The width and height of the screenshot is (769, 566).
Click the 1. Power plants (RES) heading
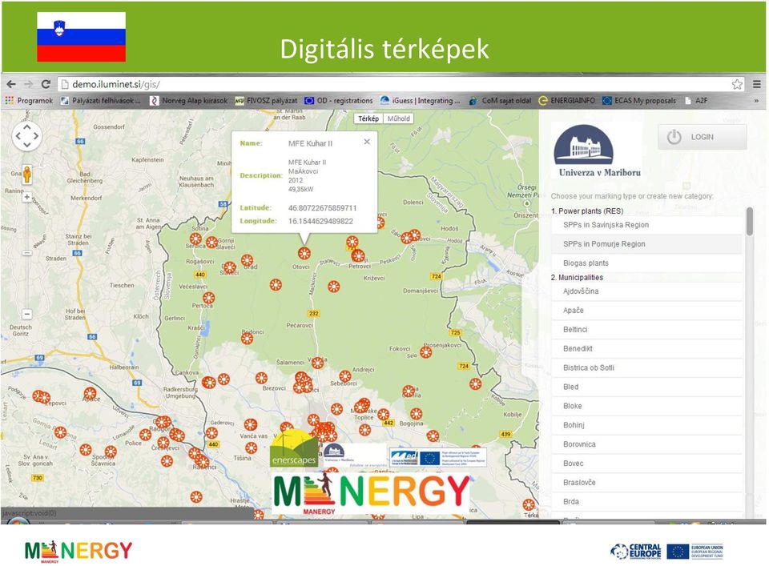(587, 211)
